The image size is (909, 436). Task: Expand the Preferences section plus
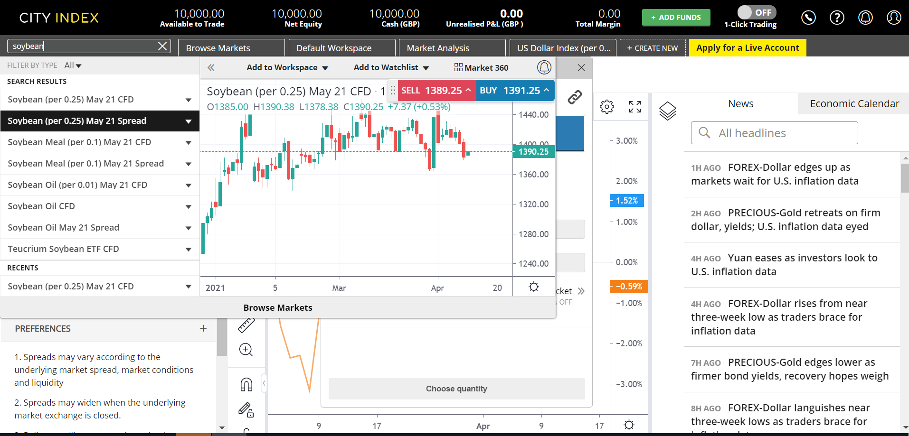(x=203, y=328)
